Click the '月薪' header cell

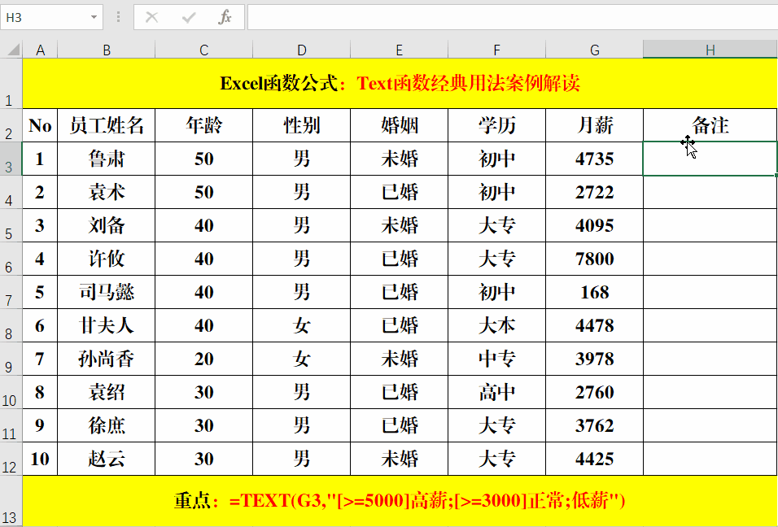click(594, 125)
